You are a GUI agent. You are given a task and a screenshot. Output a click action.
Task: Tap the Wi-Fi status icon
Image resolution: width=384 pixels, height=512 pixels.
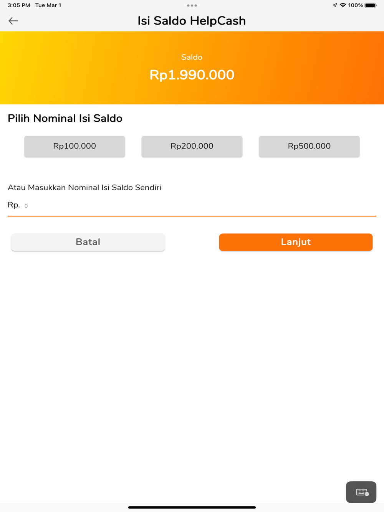(x=343, y=5)
